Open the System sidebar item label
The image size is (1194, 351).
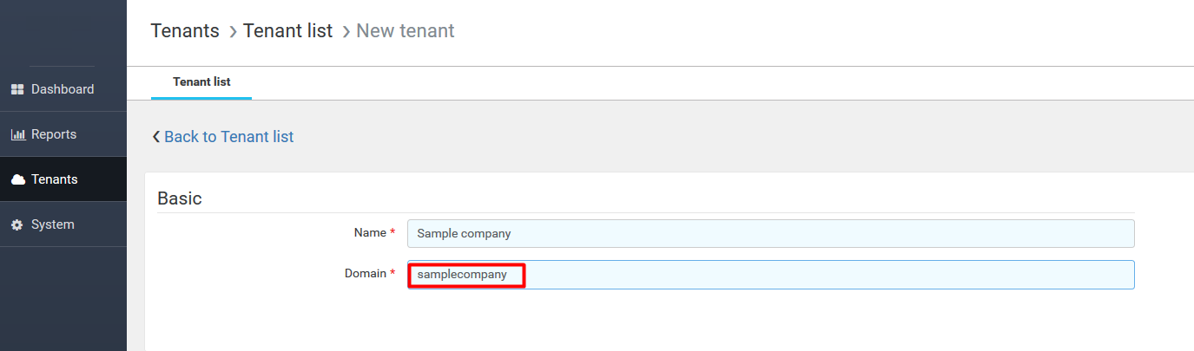click(53, 224)
